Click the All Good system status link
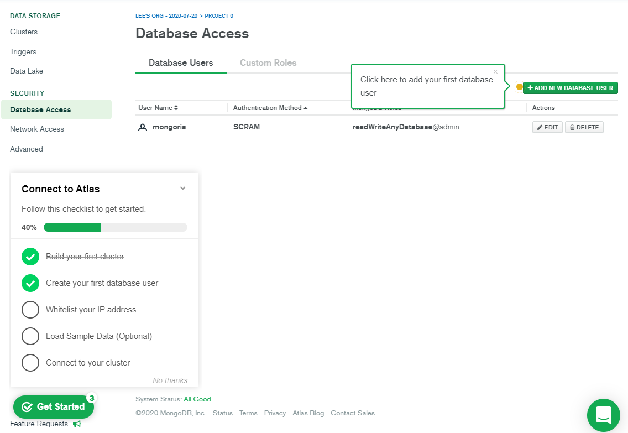 (x=197, y=399)
